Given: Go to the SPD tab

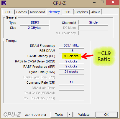Looking at the screenshot, I should 68,12.
